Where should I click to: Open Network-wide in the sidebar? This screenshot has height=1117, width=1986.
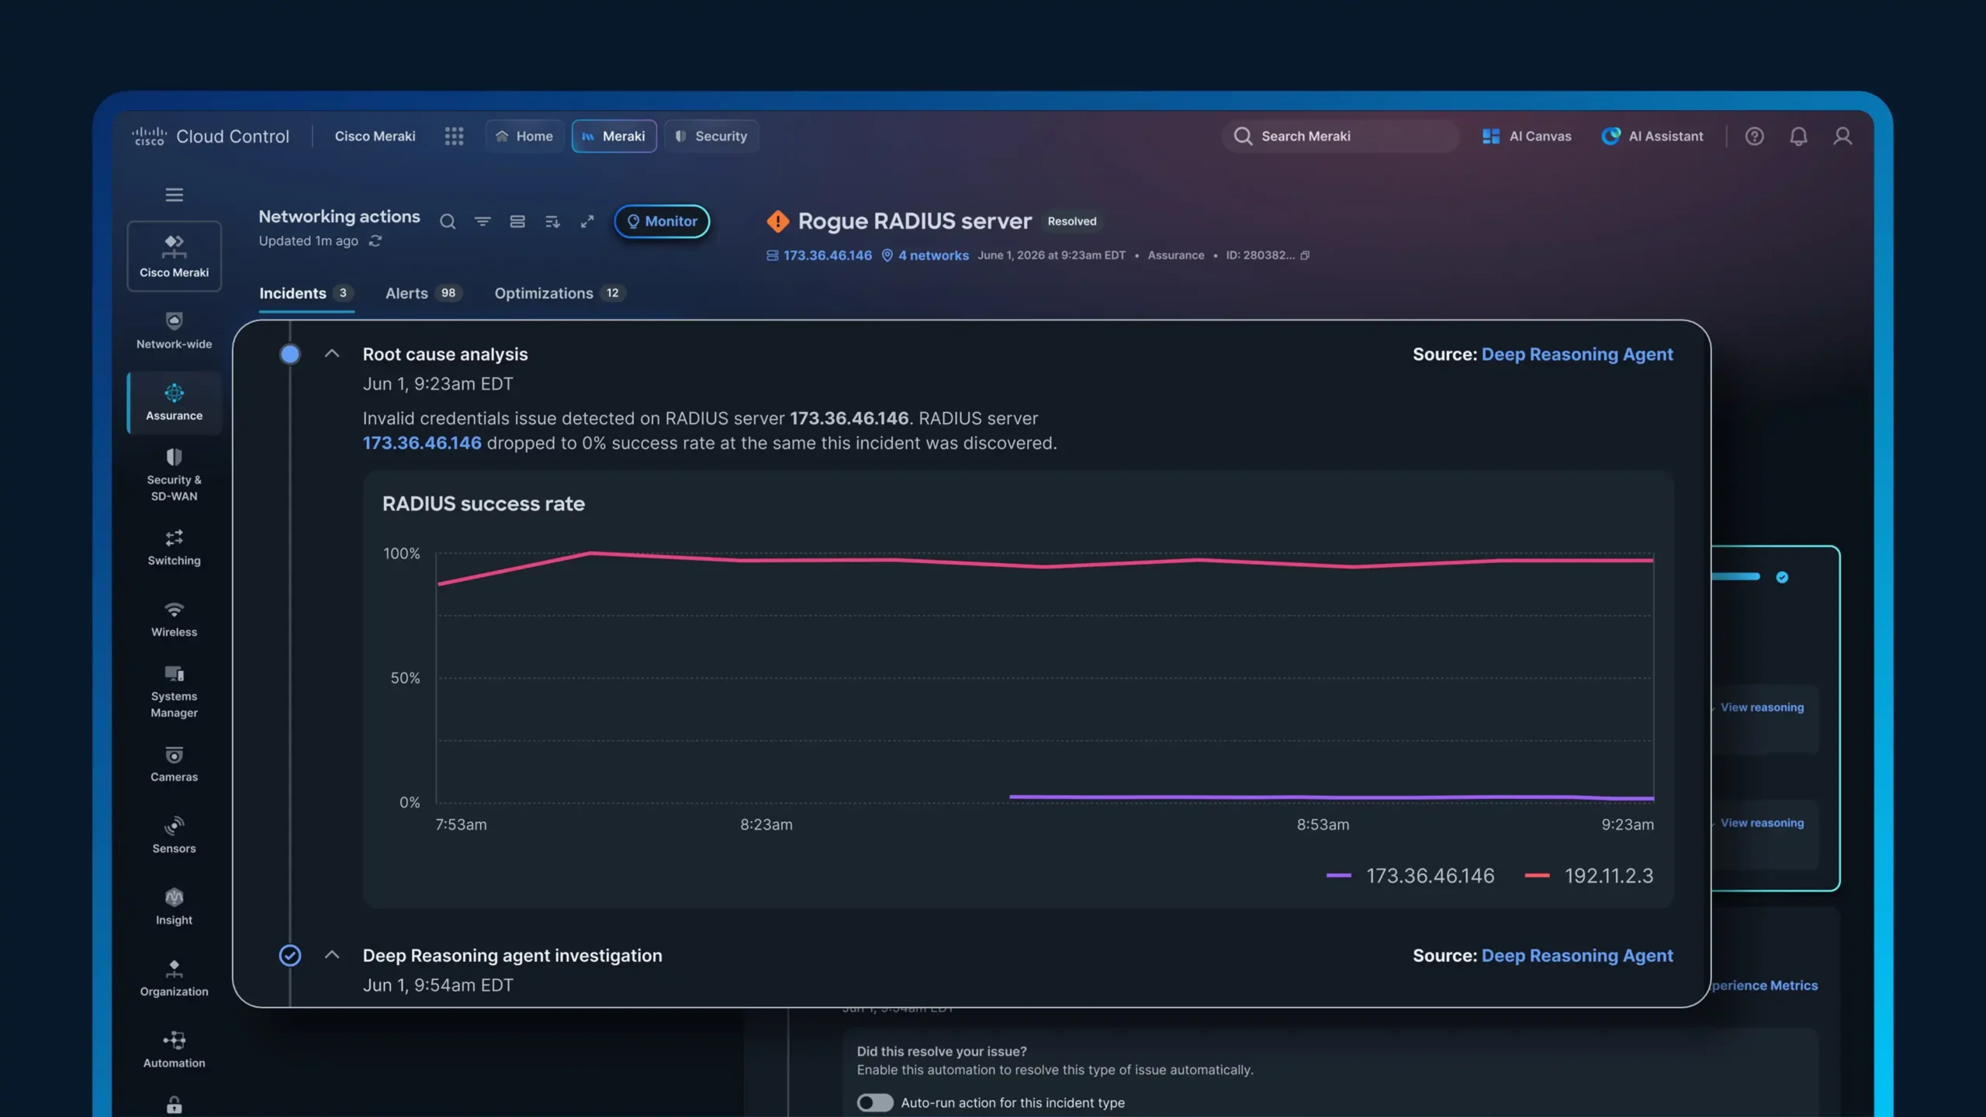(x=174, y=331)
